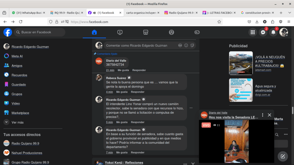The width and height of the screenshot is (294, 165).
Task: Close the floating live video player
Action: (x=269, y=115)
